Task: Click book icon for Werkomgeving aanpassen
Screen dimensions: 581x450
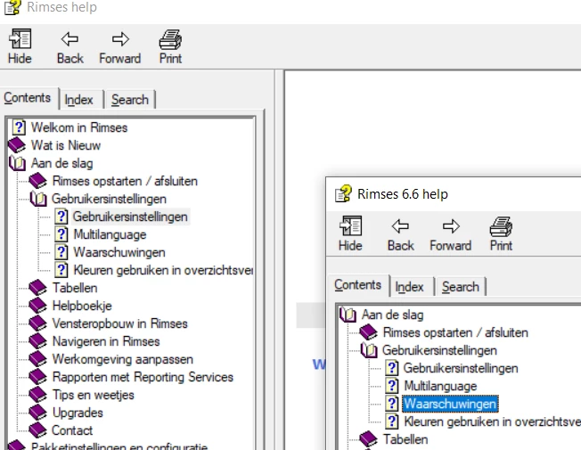Action: [37, 359]
